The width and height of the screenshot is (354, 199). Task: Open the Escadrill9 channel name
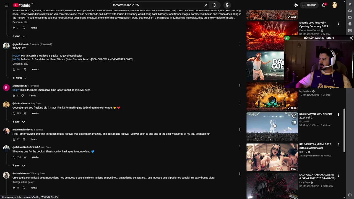[304, 122]
